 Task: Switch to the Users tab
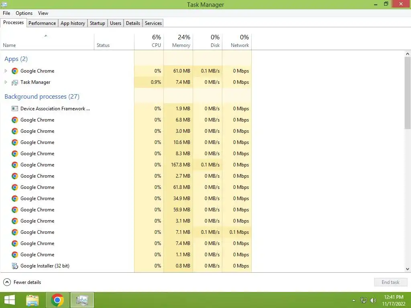(116, 23)
